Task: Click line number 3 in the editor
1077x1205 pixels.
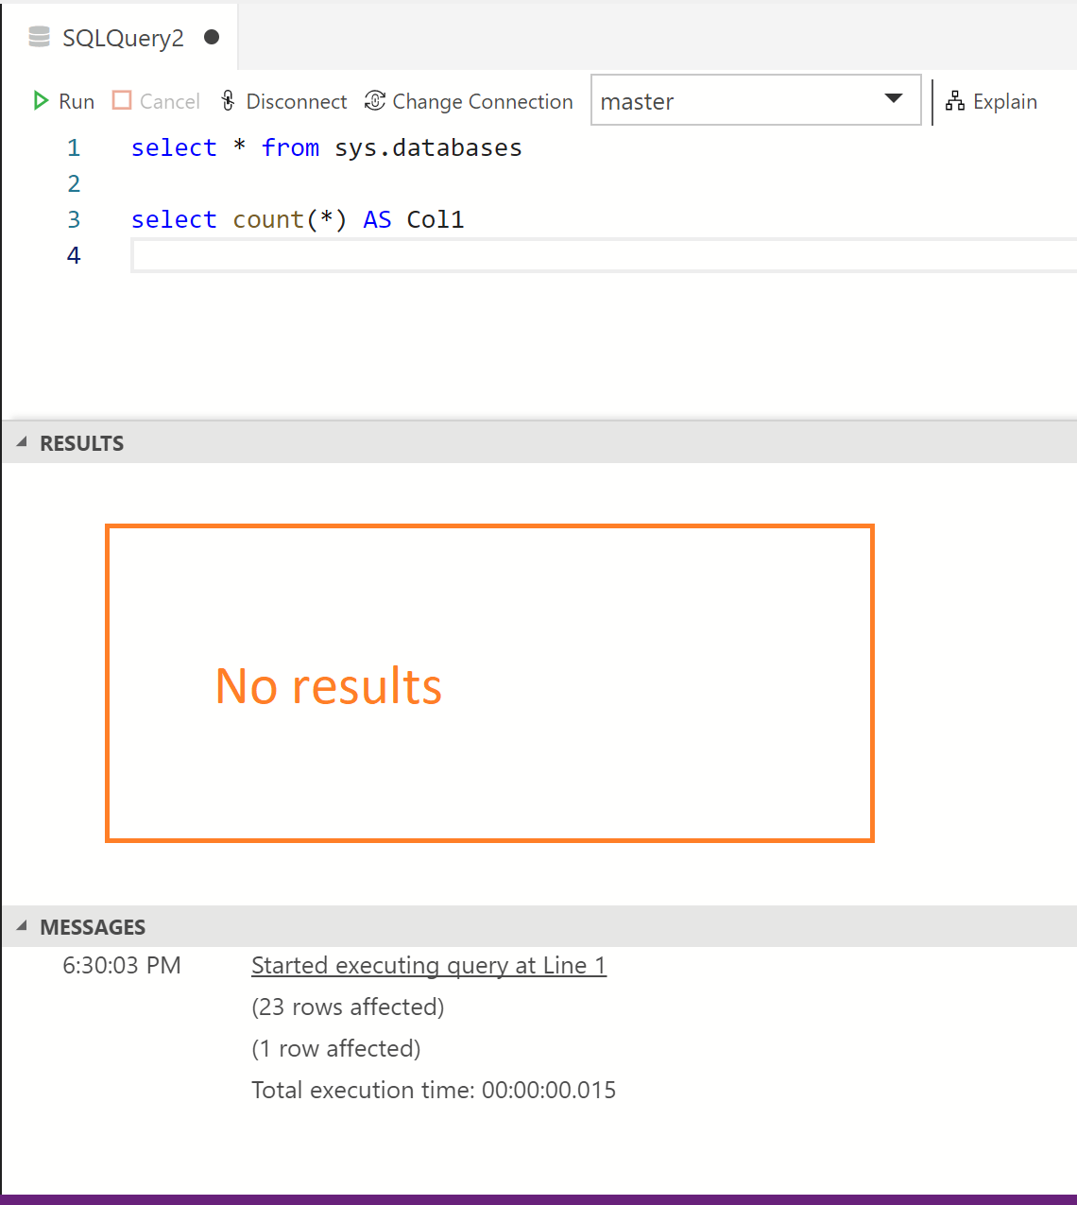Action: (74, 218)
